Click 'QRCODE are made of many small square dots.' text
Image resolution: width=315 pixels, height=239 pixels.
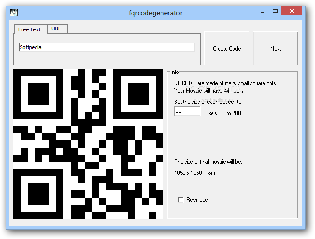tap(226, 83)
